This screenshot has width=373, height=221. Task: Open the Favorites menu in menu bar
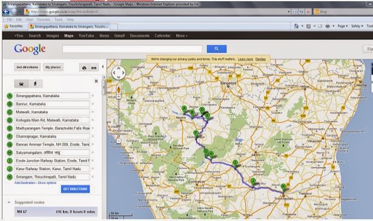click(44, 19)
